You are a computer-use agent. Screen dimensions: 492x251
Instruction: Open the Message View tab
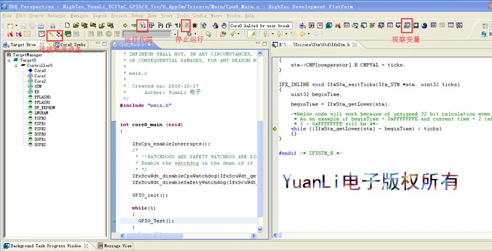(115, 246)
